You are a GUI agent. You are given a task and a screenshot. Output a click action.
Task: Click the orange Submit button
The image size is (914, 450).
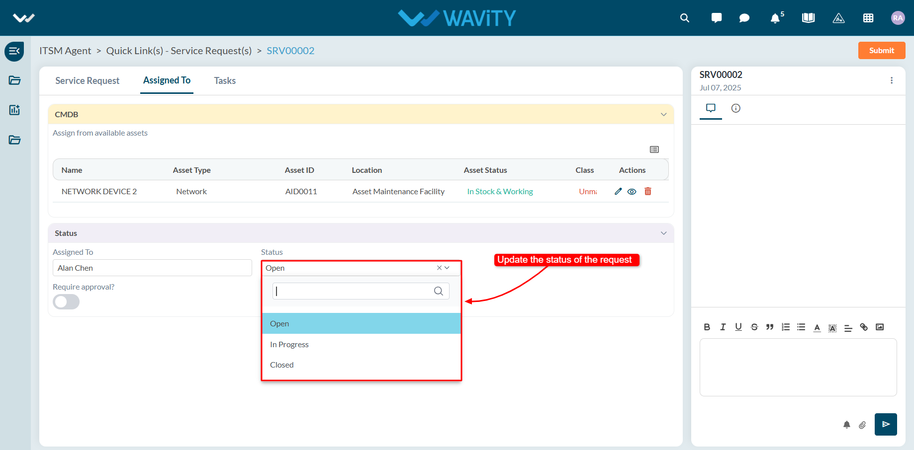point(882,51)
